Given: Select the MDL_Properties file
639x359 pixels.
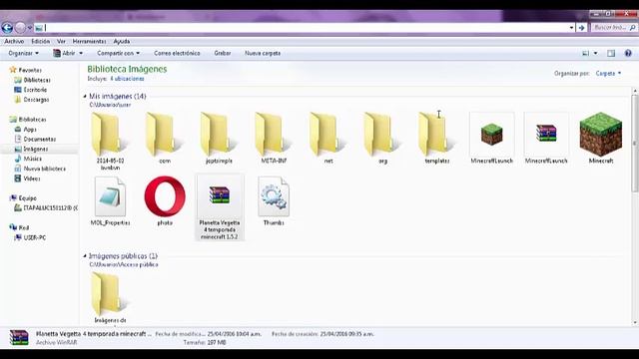Looking at the screenshot, I should click(x=110, y=201).
